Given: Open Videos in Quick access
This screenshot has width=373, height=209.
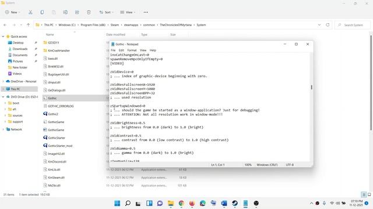Looking at the screenshot, I should coord(17,74).
